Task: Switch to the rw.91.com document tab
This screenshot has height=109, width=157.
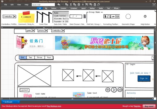Action: [x=9, y=102]
